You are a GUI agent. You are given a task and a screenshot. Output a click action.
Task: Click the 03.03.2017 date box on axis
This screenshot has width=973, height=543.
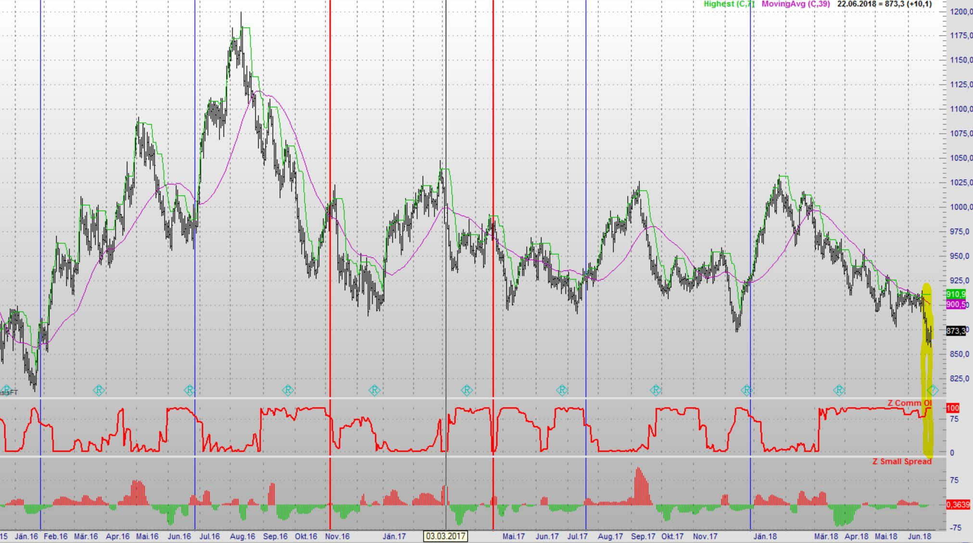(445, 535)
